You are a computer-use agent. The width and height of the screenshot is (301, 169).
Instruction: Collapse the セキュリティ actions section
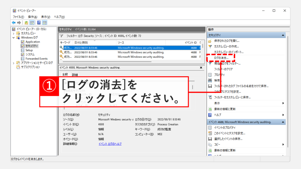click(x=283, y=35)
